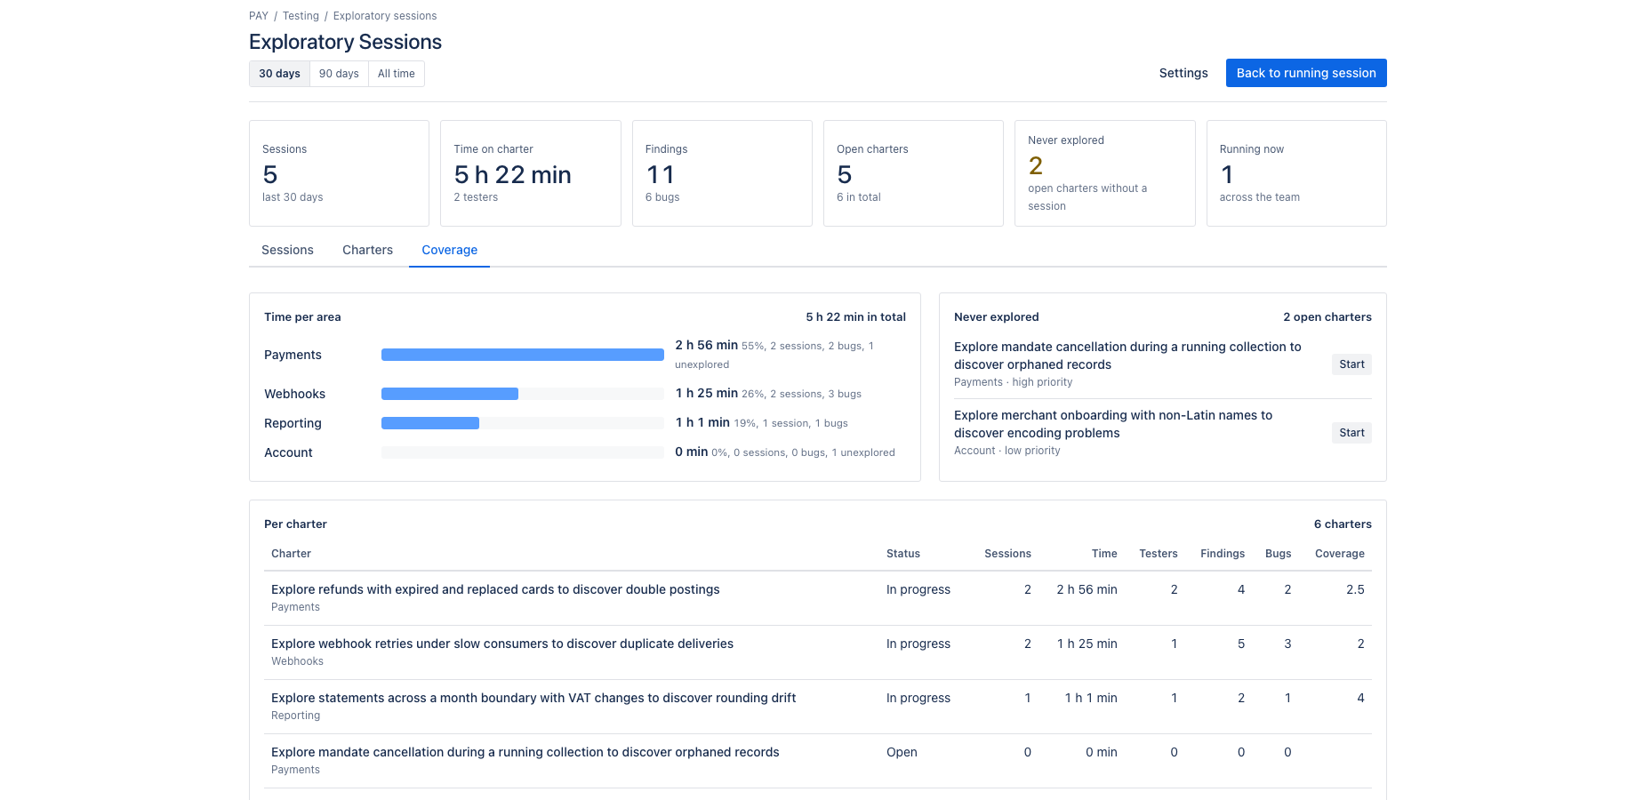Image resolution: width=1636 pixels, height=800 pixels.
Task: Start the merchant onboarding charter
Action: pos(1351,433)
